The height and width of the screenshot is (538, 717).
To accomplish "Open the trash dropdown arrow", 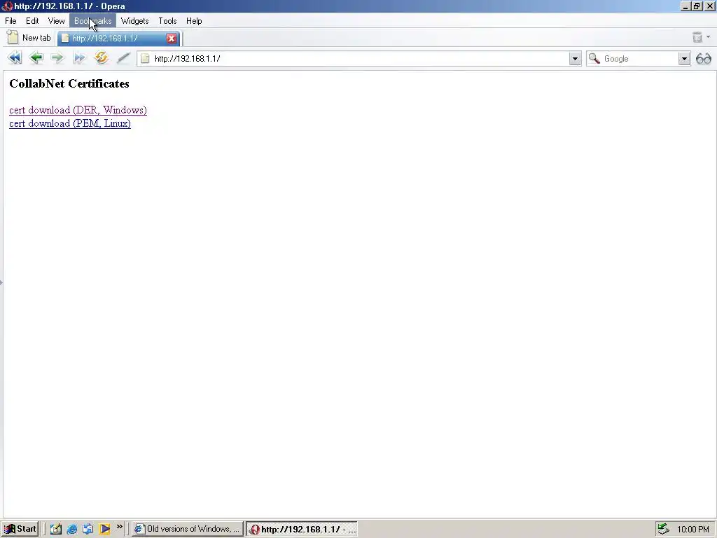I will tap(709, 36).
